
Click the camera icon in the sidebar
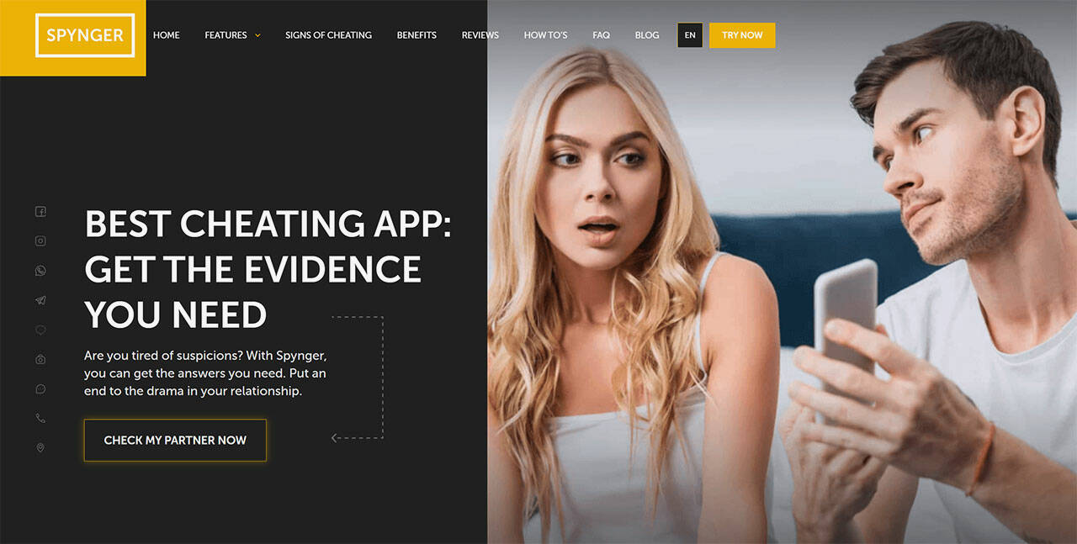[x=40, y=360]
